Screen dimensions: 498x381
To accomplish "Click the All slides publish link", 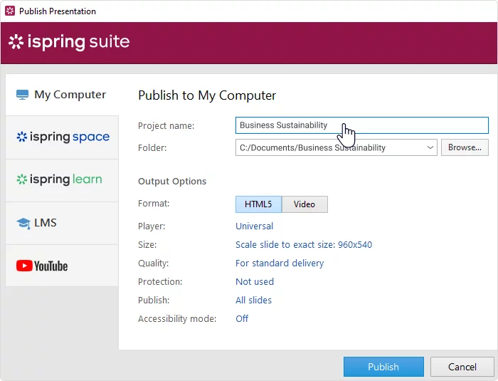I will coord(253,300).
